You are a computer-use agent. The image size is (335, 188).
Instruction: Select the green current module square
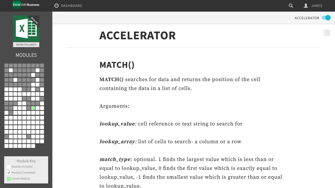coord(33,108)
